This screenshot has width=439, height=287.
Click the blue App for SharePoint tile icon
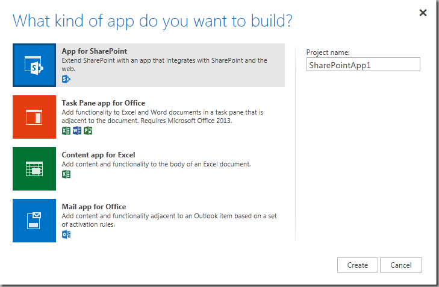34,65
